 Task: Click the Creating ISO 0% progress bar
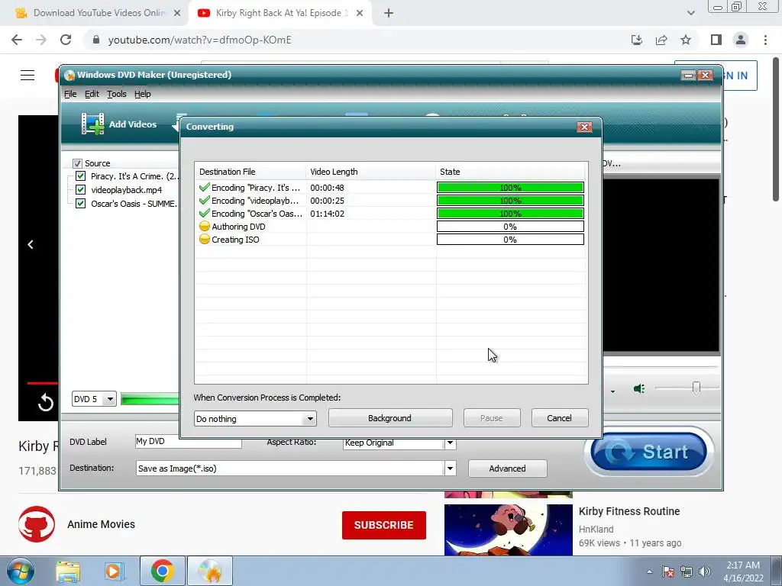click(510, 240)
